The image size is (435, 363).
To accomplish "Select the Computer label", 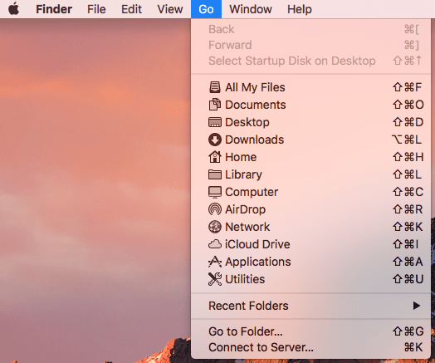I will coord(252,192).
